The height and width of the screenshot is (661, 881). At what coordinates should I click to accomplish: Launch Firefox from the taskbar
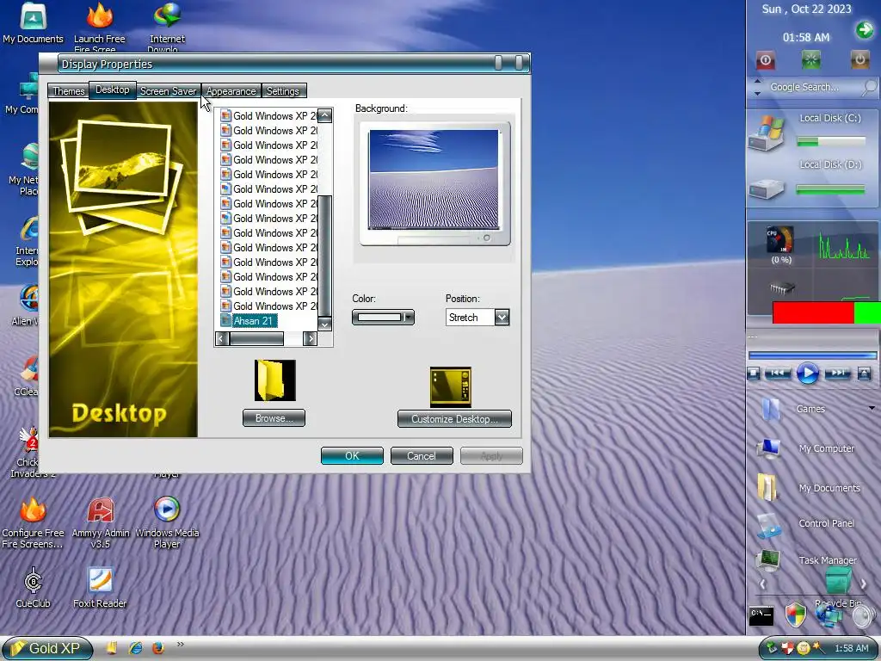point(158,648)
